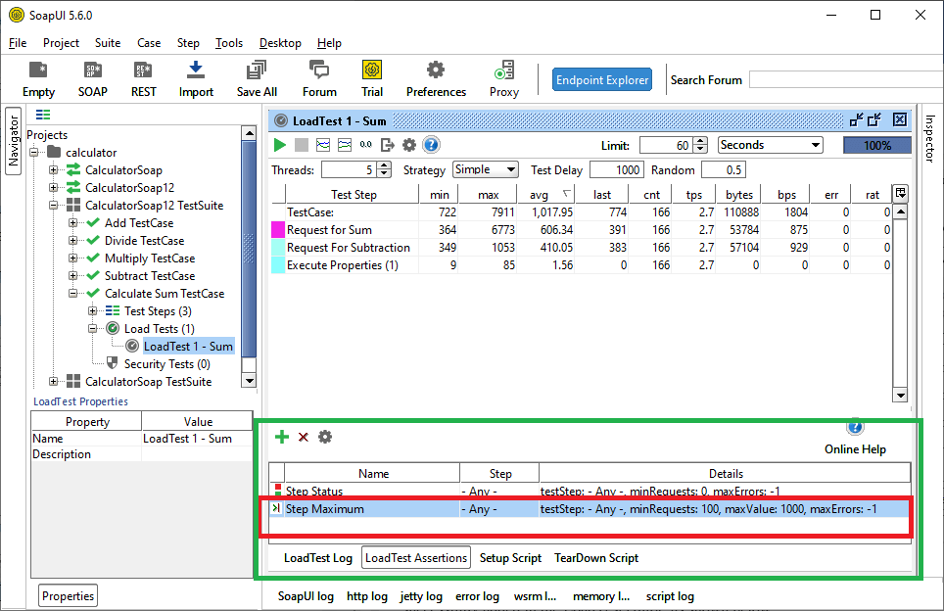Toggle the navigator list view icon
The width and height of the screenshot is (944, 611).
pyautogui.click(x=43, y=115)
